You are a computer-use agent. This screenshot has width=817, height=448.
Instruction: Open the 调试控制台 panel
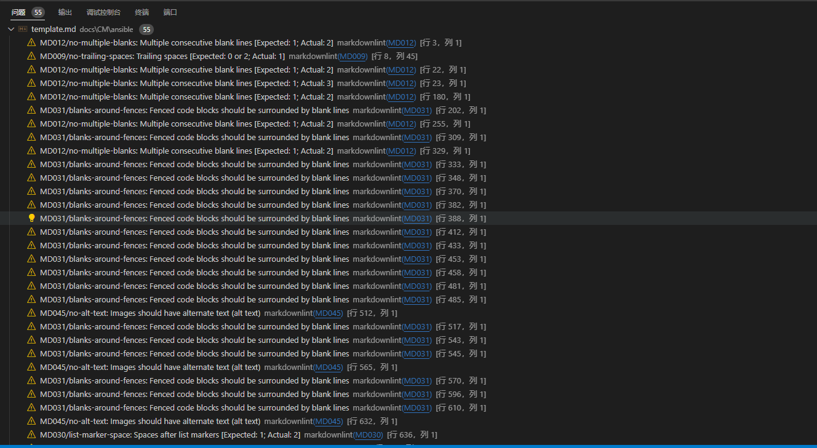point(103,12)
